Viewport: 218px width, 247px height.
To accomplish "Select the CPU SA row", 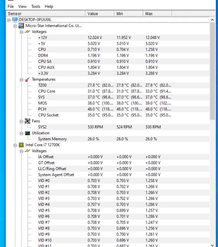I will coord(123,61).
